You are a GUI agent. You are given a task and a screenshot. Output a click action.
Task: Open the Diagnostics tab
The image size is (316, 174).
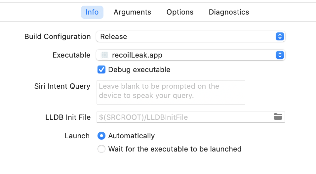[x=229, y=12]
